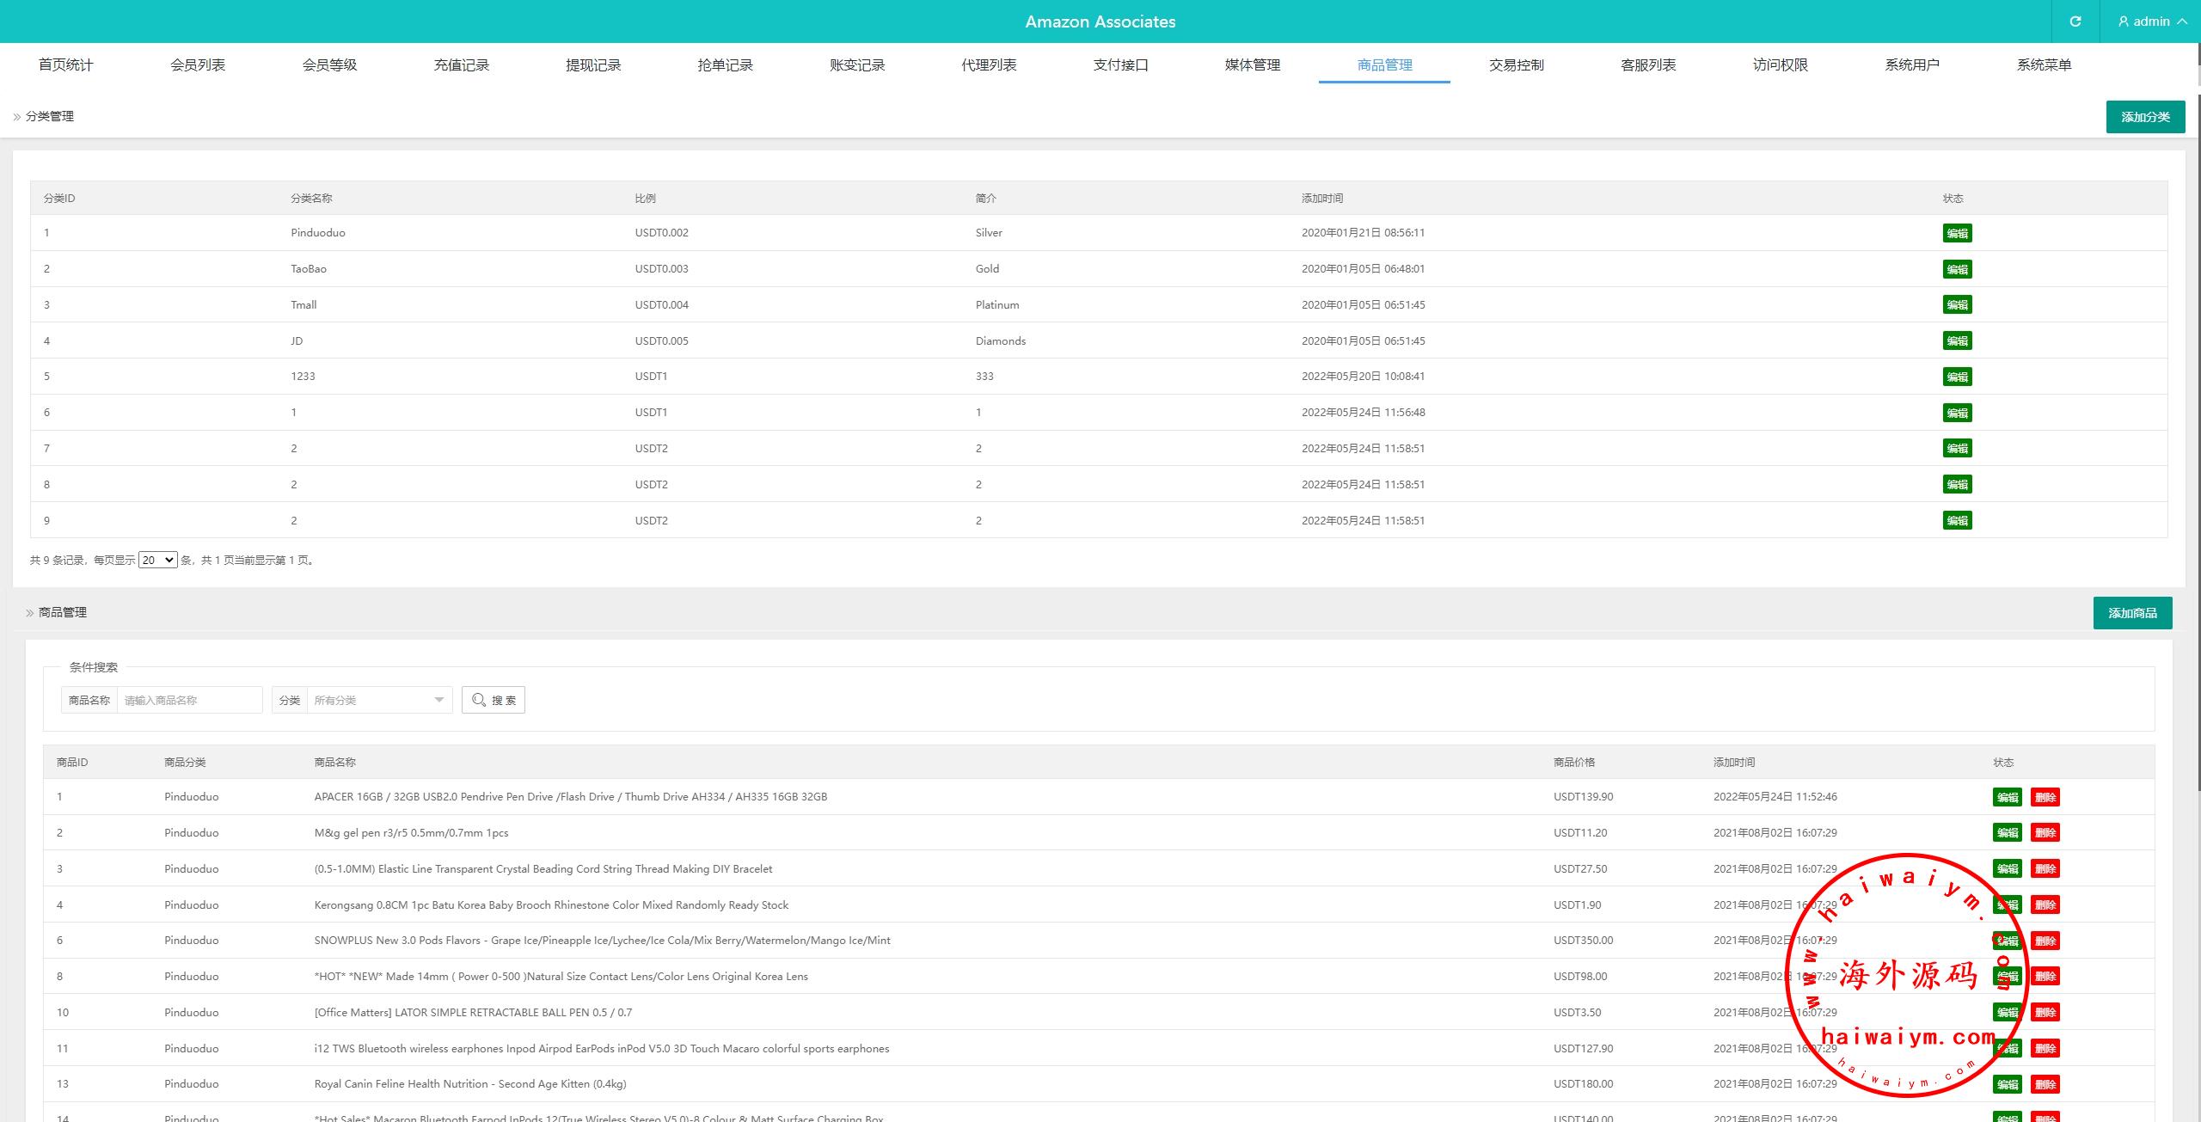Viewport: 2201px width, 1122px height.
Task: Click the refresh icon in header
Action: coord(2075,21)
